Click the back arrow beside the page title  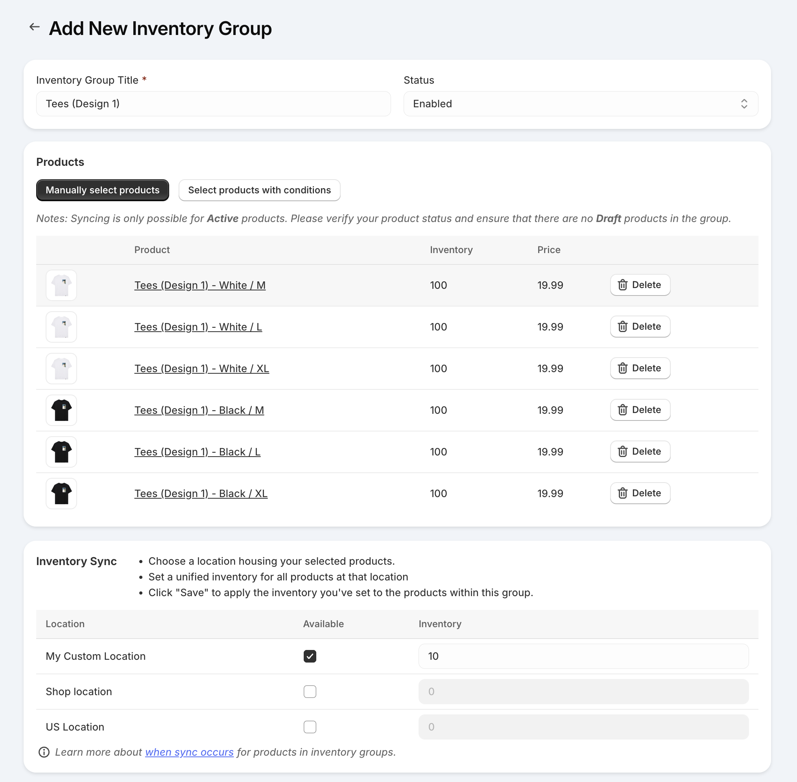[x=35, y=27]
